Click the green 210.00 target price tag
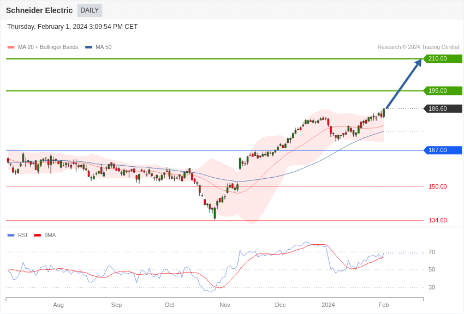Viewport: 464px width, 314px height. tap(443, 59)
